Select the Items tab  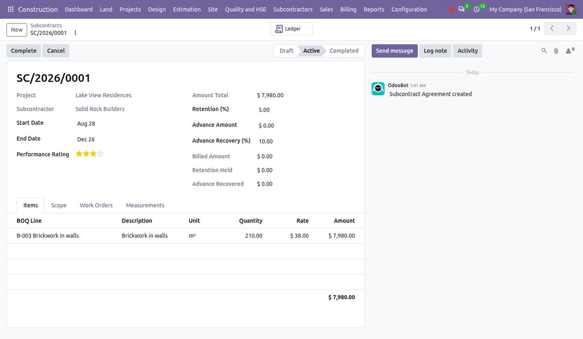[31, 205]
